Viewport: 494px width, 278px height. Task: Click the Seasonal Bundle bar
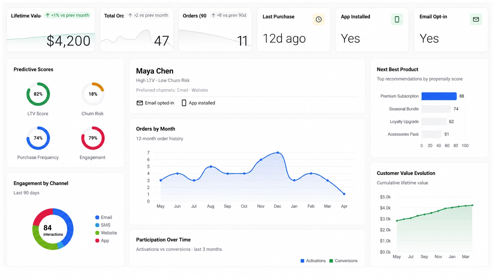pos(436,109)
